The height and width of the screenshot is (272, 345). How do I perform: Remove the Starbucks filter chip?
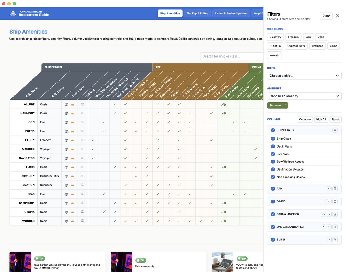(x=285, y=106)
